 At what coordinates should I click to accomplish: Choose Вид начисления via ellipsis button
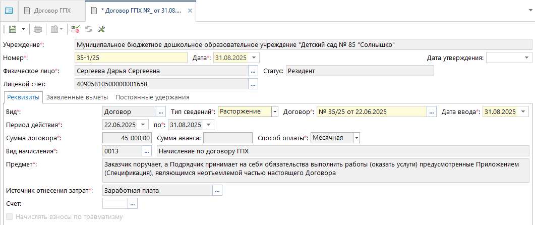[x=146, y=151]
